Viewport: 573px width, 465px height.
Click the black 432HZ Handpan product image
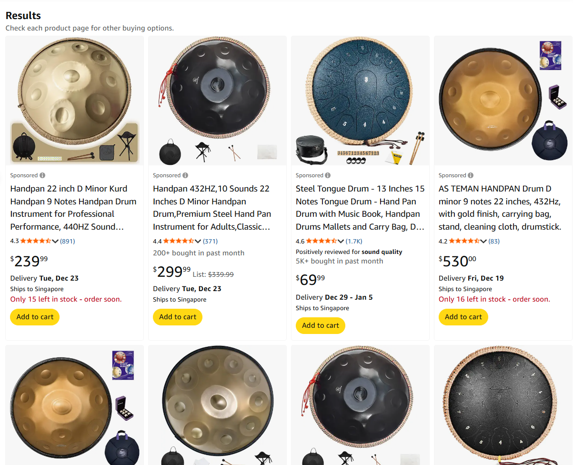[217, 100]
